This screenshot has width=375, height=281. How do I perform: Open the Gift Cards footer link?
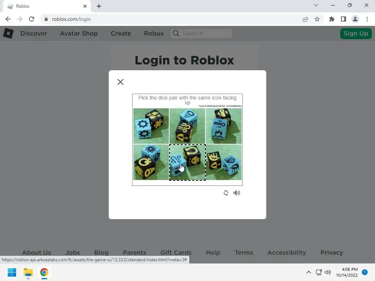[x=176, y=252]
